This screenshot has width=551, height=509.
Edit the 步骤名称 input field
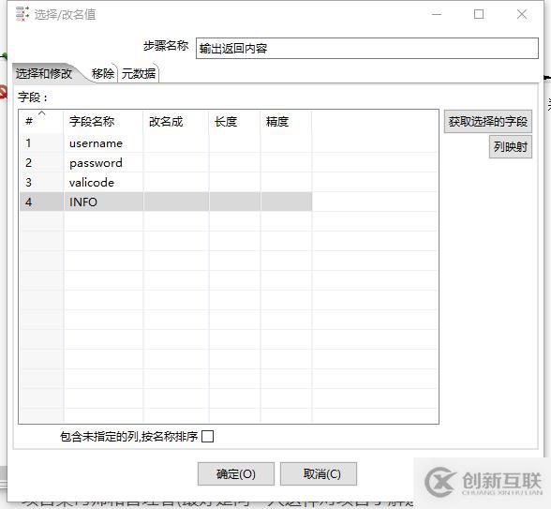click(x=367, y=48)
